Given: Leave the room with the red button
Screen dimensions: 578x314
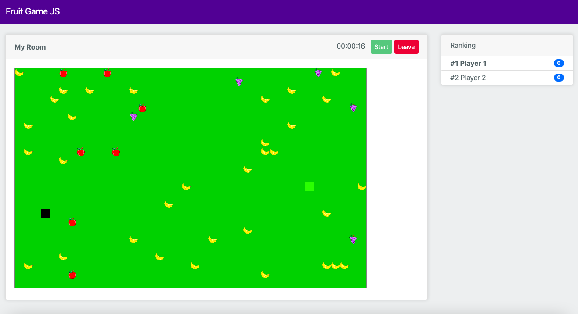Looking at the screenshot, I should point(406,47).
